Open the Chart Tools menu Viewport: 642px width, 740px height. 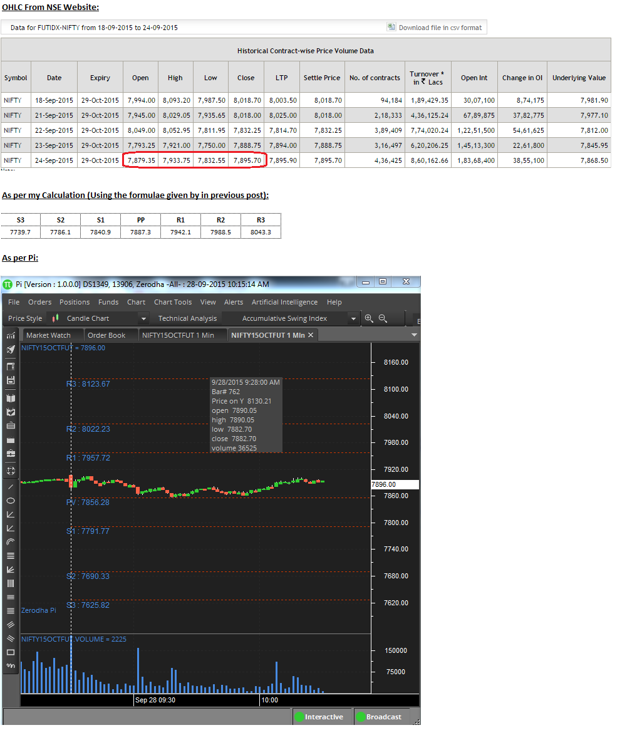[x=173, y=302]
